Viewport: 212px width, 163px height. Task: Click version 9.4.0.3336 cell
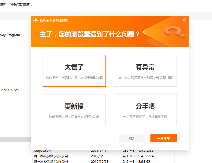coord(146,151)
